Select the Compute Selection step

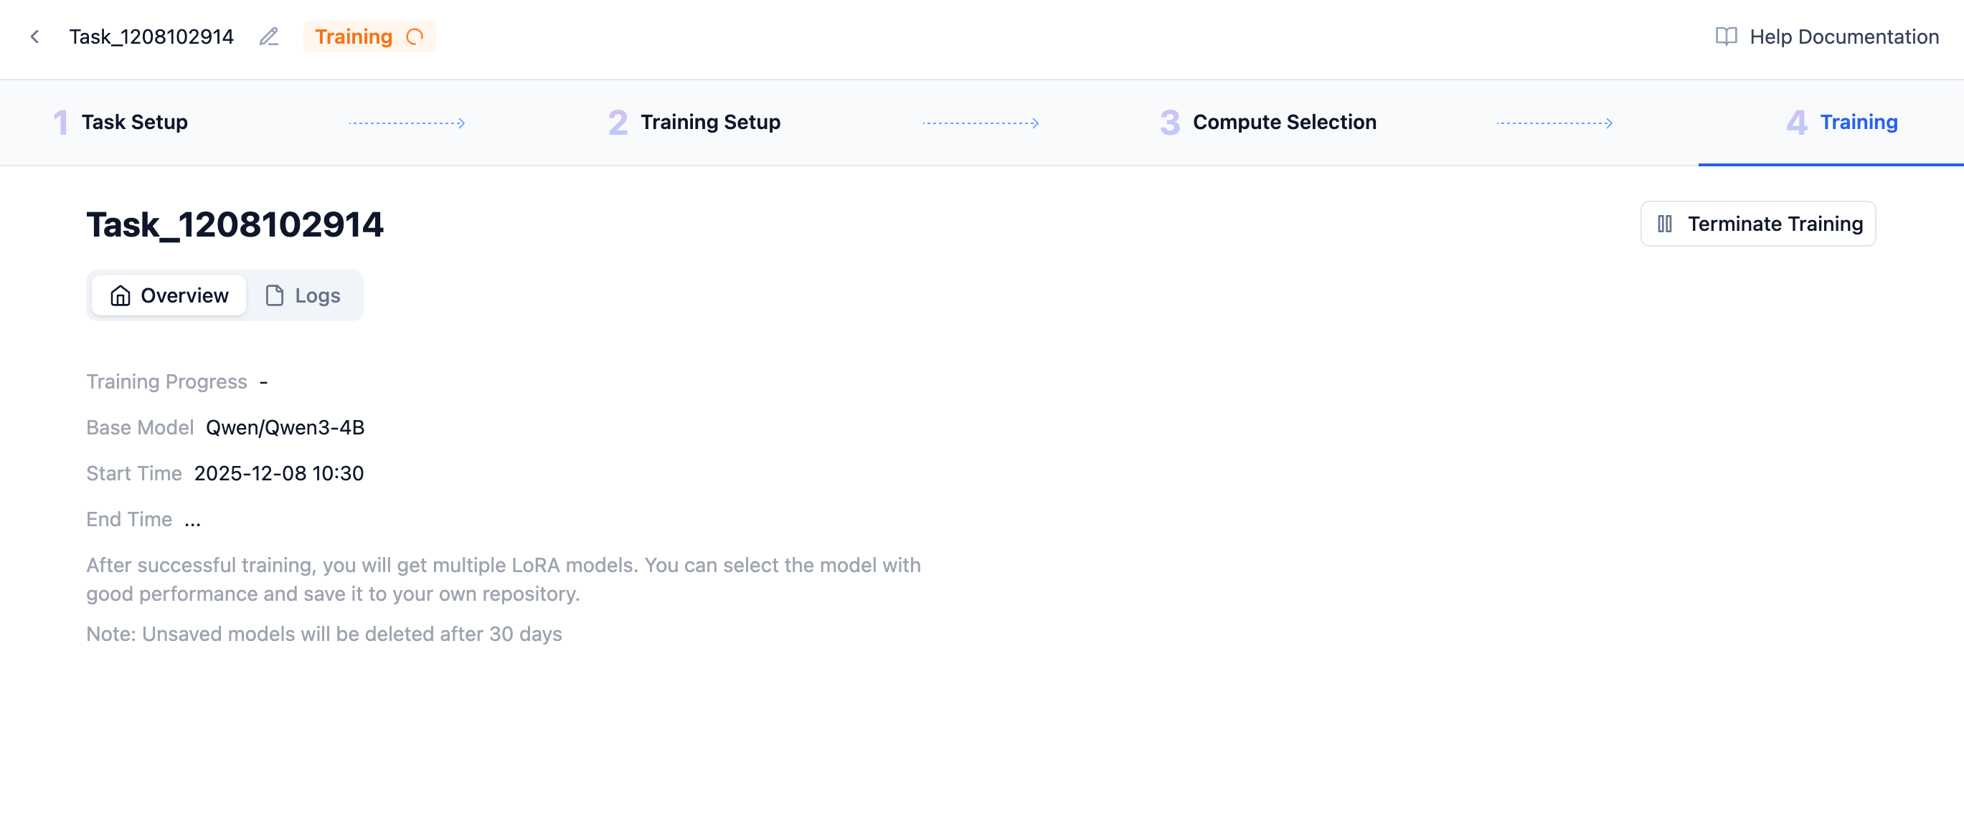pyautogui.click(x=1284, y=122)
